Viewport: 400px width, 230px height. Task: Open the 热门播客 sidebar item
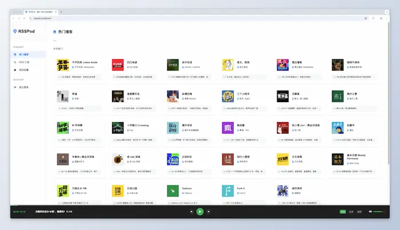pos(28,55)
